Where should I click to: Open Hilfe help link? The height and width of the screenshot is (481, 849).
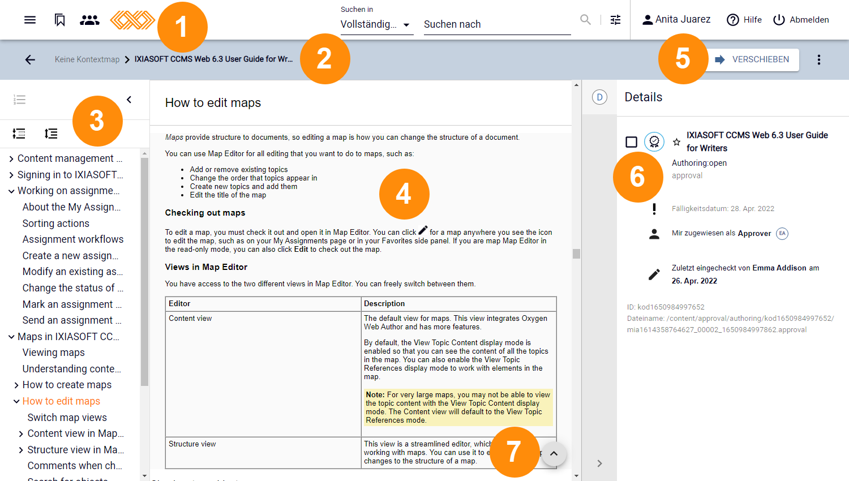coord(744,20)
